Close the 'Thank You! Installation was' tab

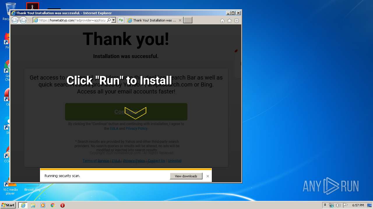point(180,20)
